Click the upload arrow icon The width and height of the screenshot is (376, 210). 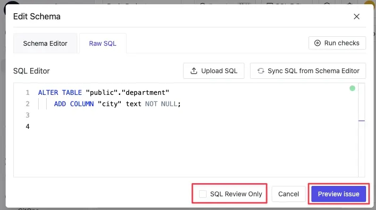pos(194,71)
